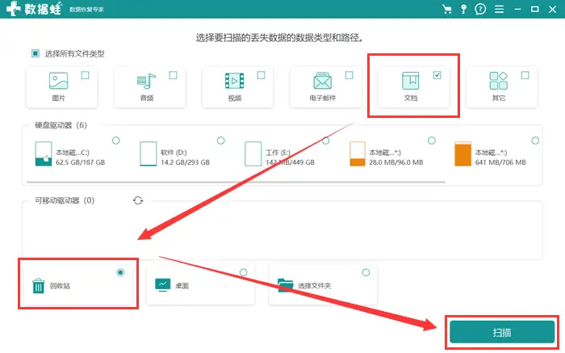Click the key registration icon
The image size is (565, 353).
click(x=464, y=9)
